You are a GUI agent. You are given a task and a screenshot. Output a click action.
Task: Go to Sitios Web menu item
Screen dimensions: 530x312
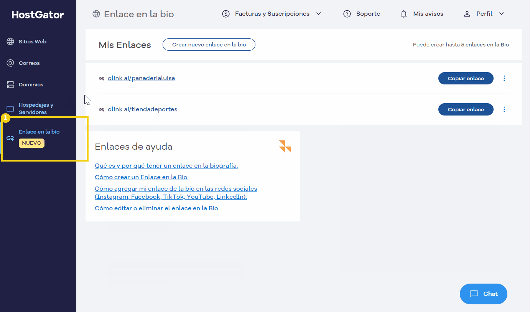pyautogui.click(x=33, y=41)
